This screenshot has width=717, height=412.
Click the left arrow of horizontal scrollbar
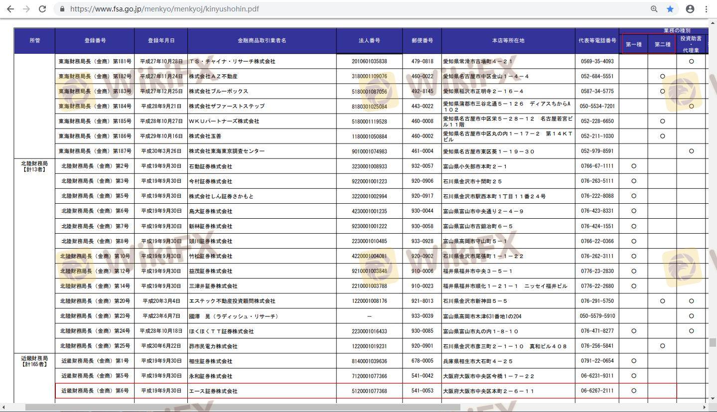click(x=4, y=408)
